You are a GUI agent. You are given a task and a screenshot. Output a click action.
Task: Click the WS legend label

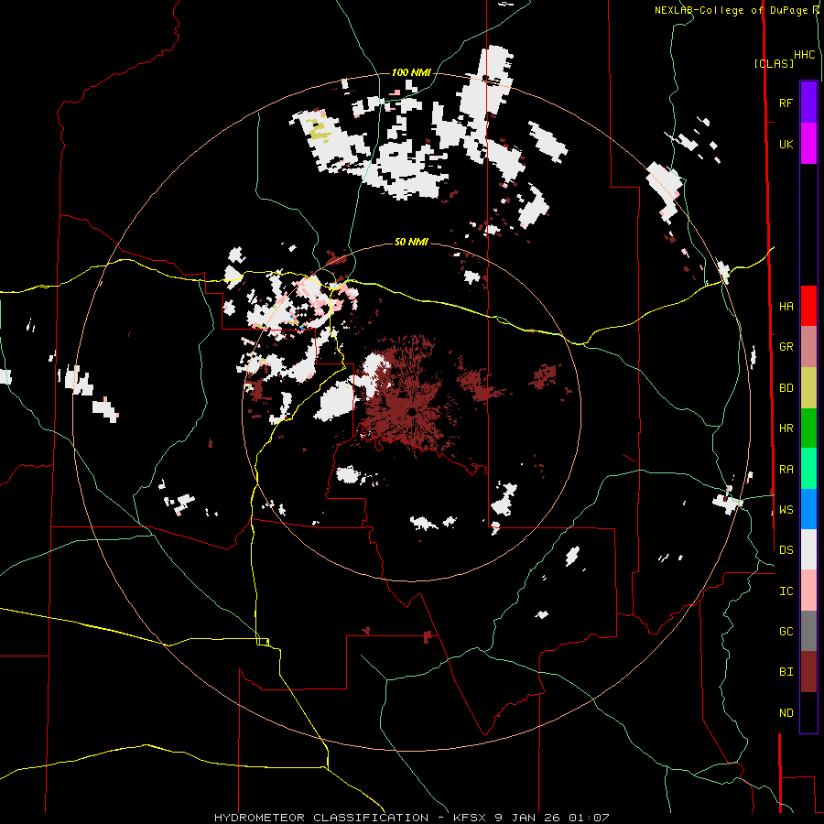(786, 510)
